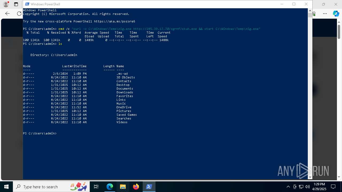342x192 pixels.
Task: Click the 'Length' column header text
Action: click(109, 66)
